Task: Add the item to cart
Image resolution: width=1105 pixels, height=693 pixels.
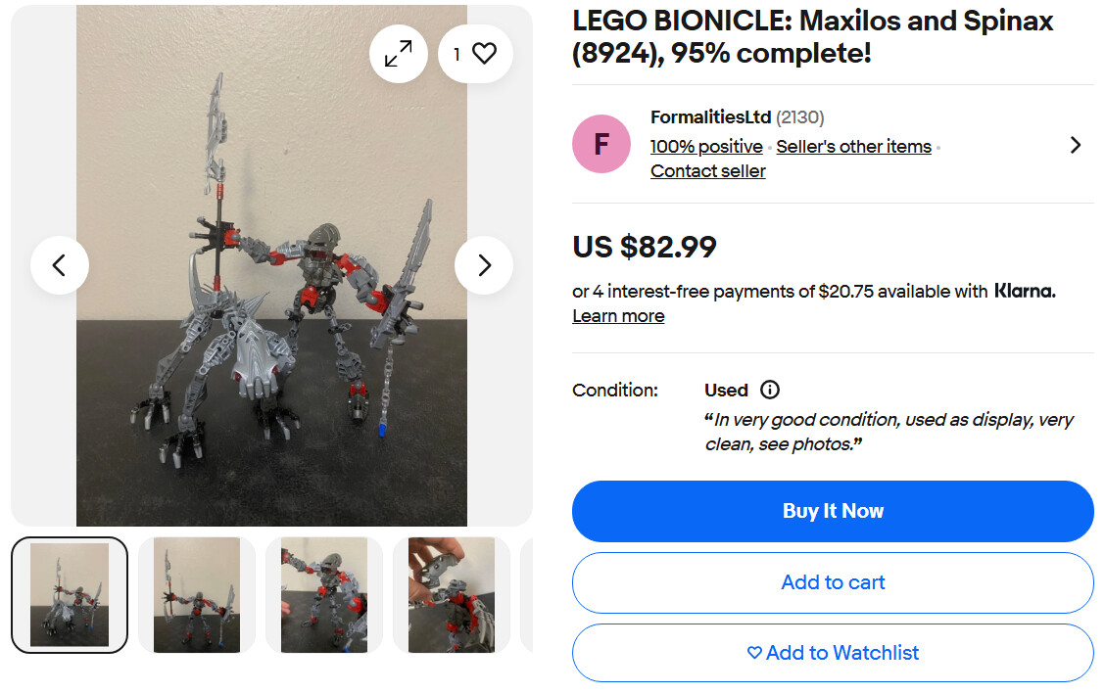Action: click(x=833, y=582)
